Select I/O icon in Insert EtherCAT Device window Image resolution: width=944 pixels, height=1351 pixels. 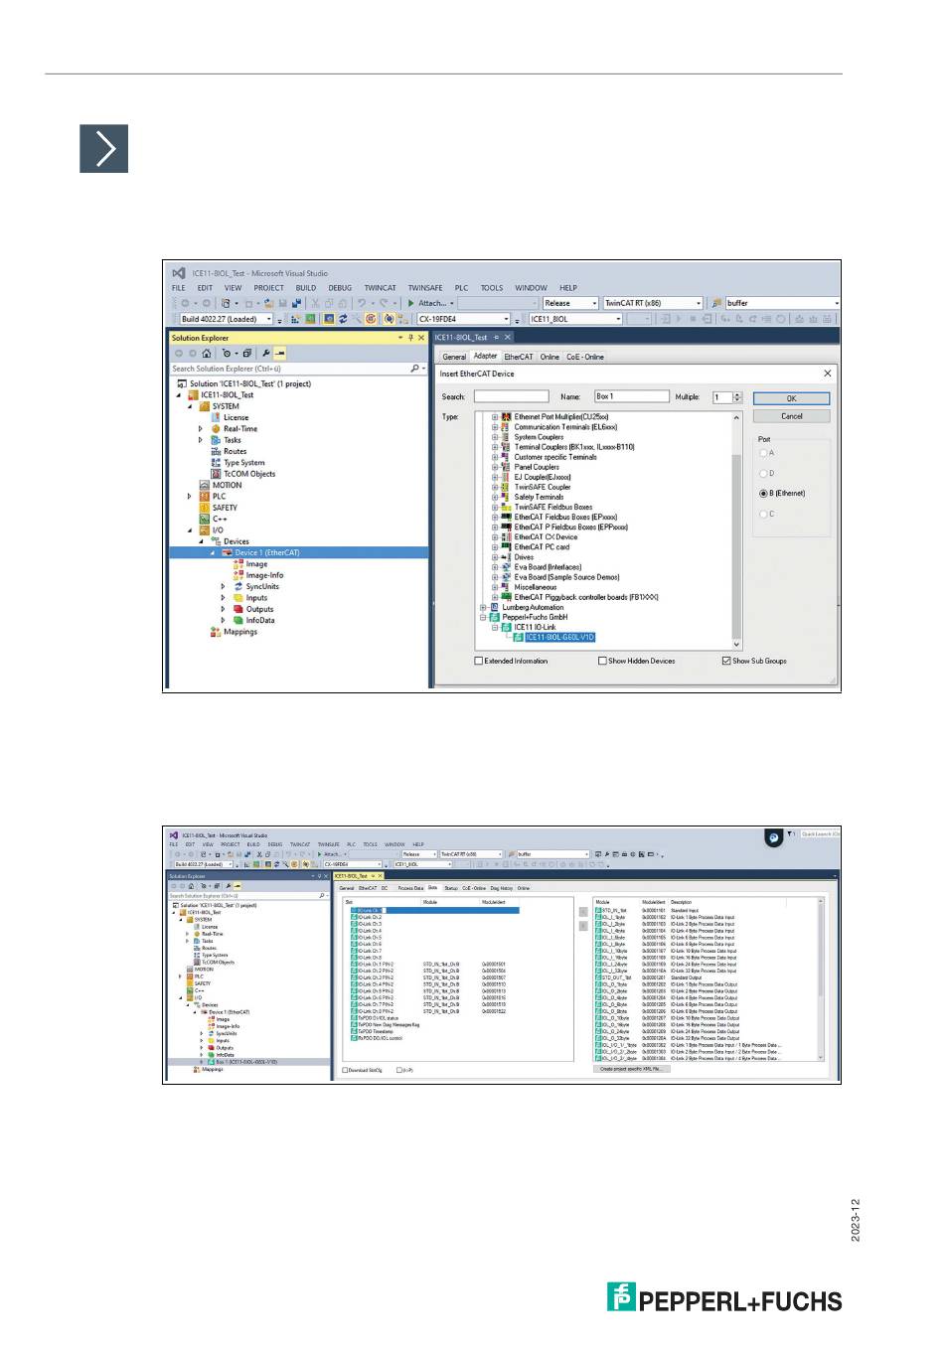[x=204, y=530]
